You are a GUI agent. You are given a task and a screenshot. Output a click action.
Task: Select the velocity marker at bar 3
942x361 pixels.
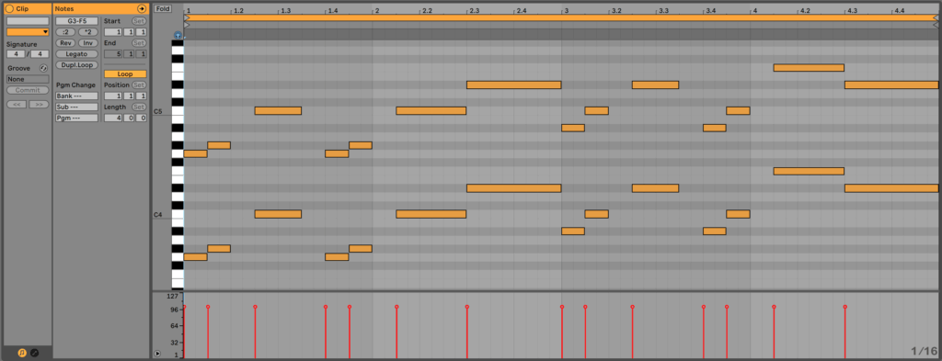pos(562,307)
